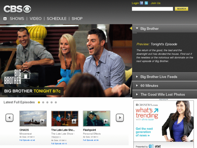Open Flashpoint Full Episode 40:56 link
Image resolution: width=197 pixels, height=148 pixels.
[x=91, y=140]
